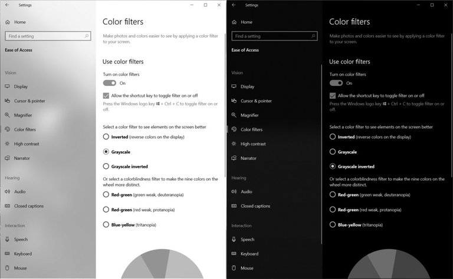Click Display monitor icon in dark window
453x279 pixels.
click(x=234, y=86)
